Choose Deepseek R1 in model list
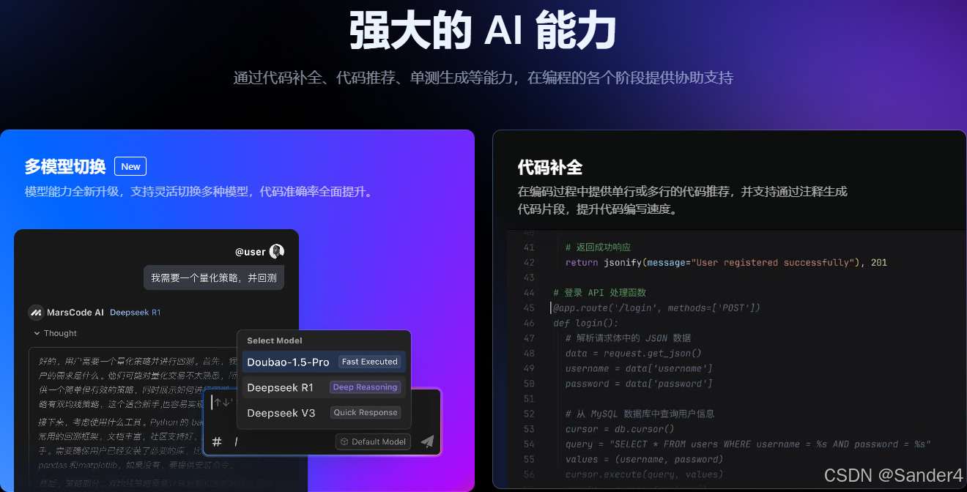 coord(324,387)
